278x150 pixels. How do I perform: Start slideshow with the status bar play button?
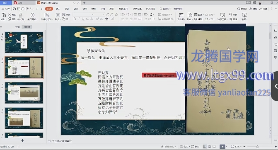pyautogui.click(x=222, y=147)
